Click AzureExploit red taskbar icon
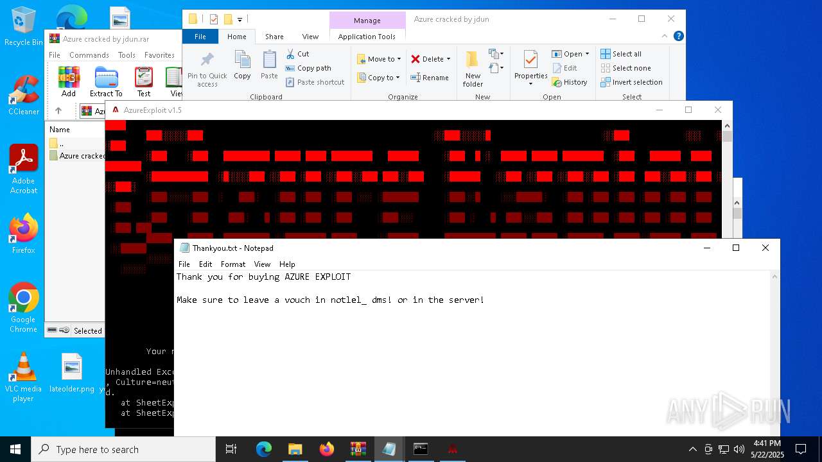 [x=452, y=449]
